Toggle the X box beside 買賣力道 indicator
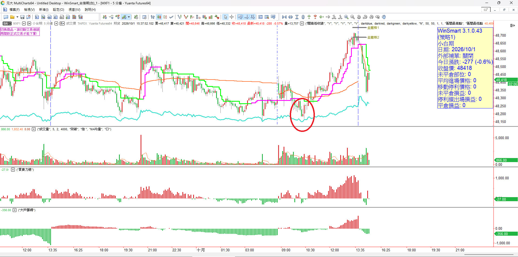518x257 pixels. pyautogui.click(x=13, y=170)
